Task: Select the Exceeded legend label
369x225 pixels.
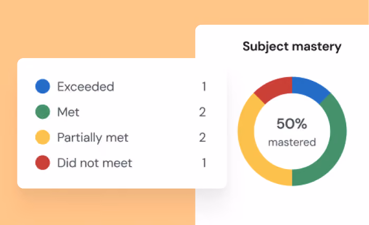Action: (86, 87)
